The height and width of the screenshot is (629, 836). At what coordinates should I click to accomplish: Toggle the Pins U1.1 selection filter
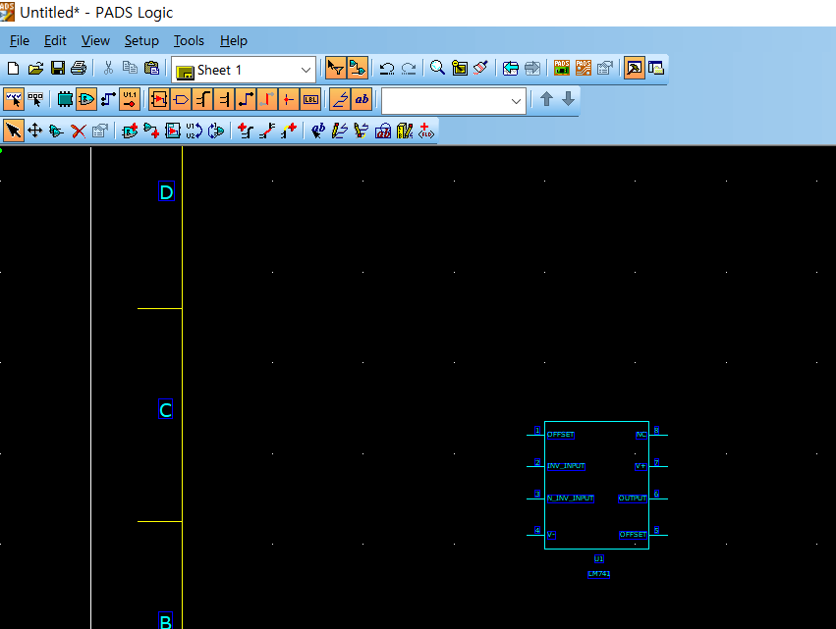tap(130, 99)
